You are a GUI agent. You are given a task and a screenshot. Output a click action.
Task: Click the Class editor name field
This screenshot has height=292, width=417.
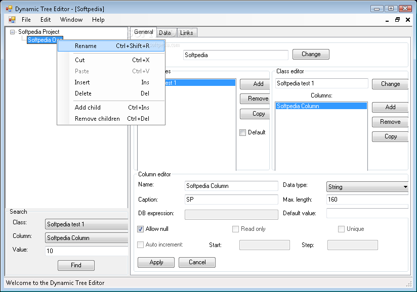(x=321, y=83)
